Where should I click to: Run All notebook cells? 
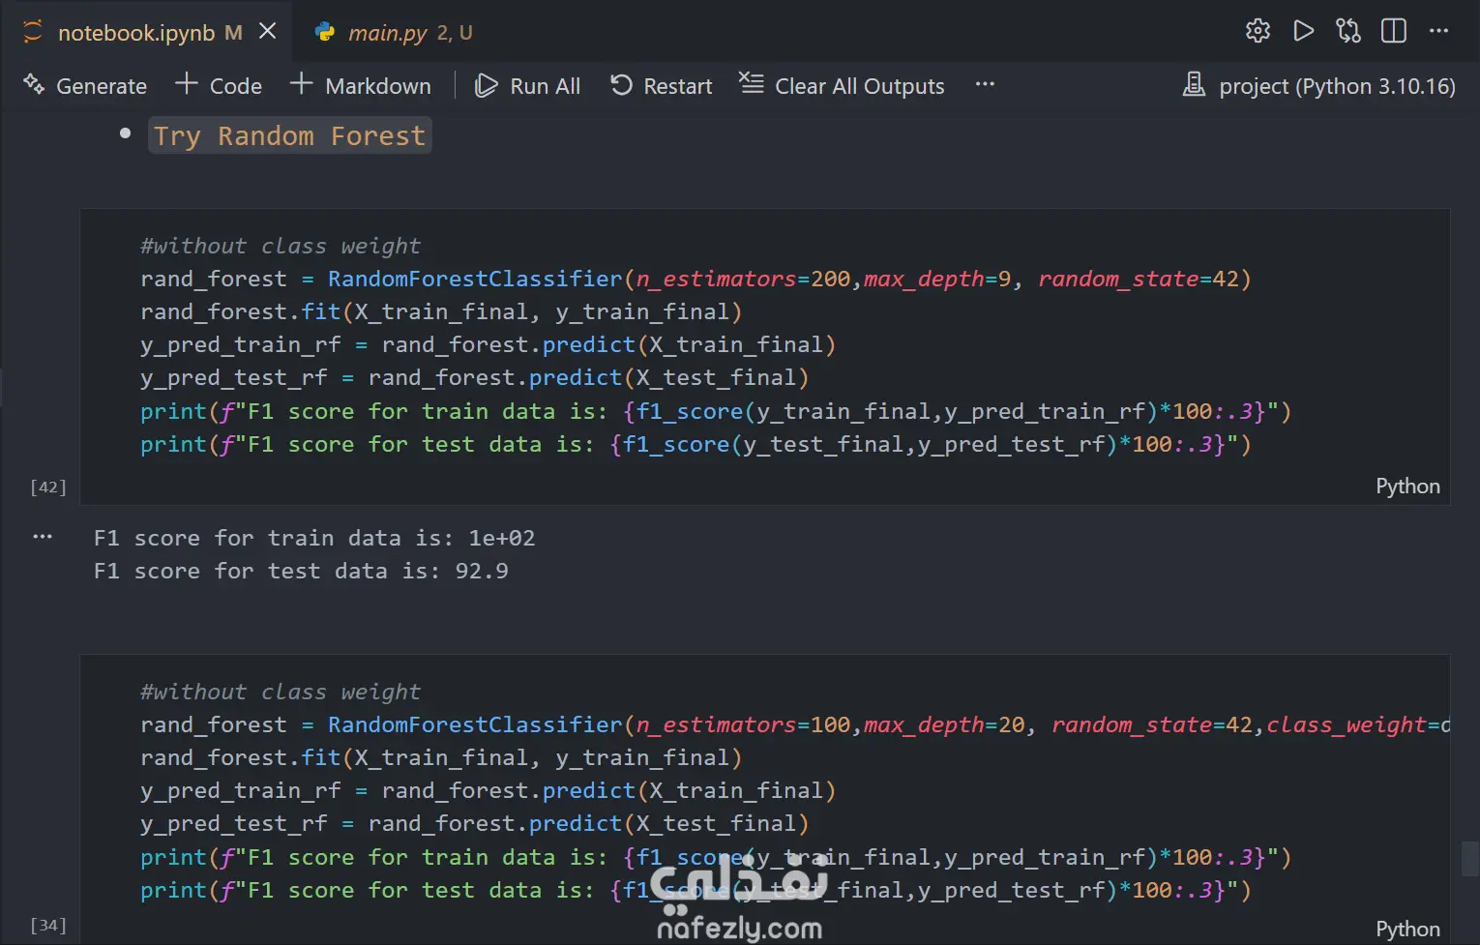click(x=528, y=86)
